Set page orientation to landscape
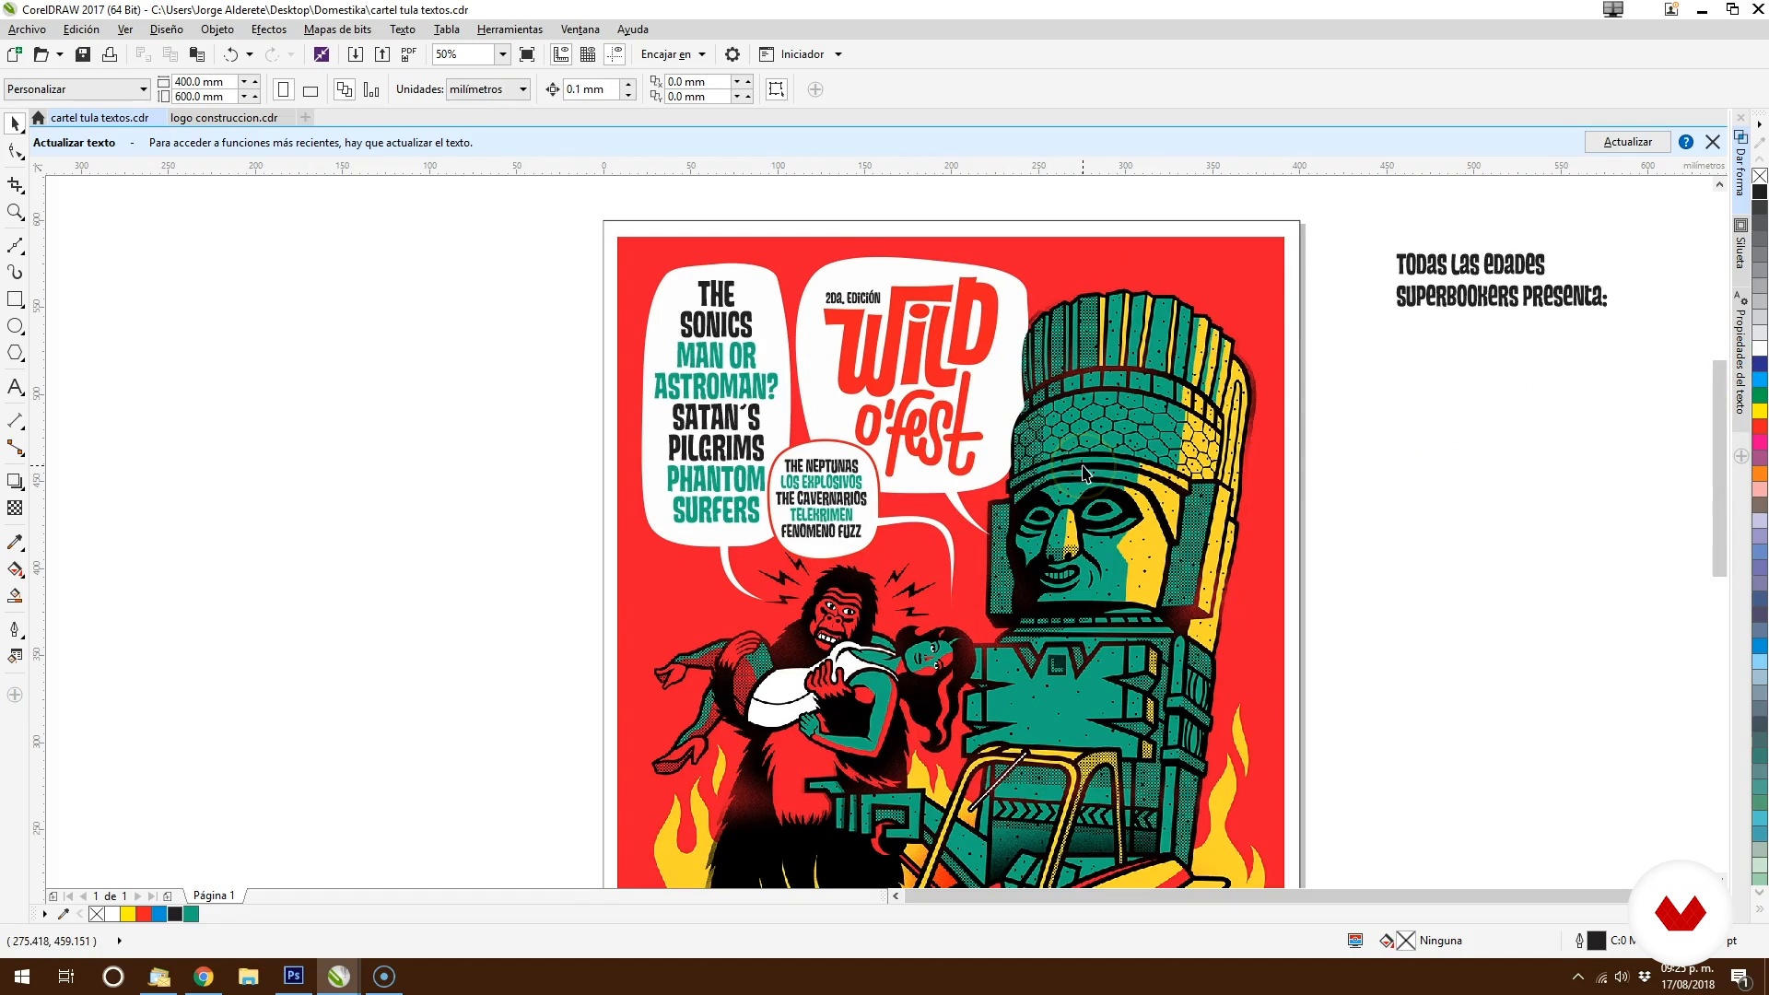 [310, 89]
